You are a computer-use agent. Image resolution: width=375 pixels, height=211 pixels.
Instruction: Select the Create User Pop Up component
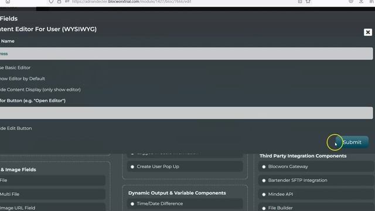pyautogui.click(x=185, y=166)
